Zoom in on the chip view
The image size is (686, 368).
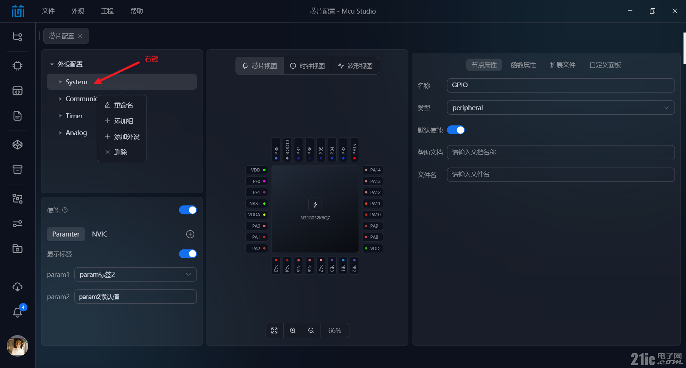tap(293, 330)
